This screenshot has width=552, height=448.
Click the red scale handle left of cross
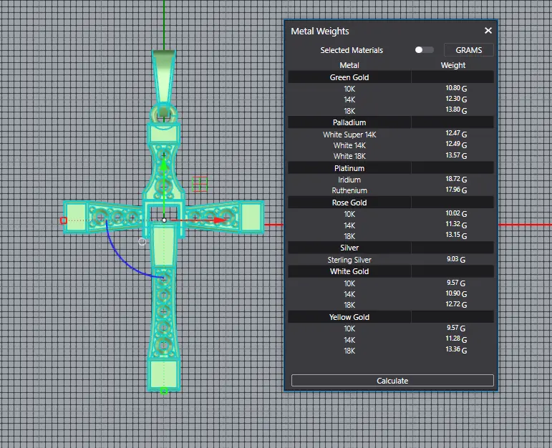[x=64, y=220]
